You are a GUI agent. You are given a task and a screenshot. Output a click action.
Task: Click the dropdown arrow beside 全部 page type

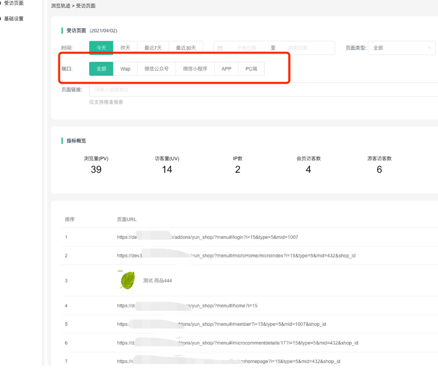pyautogui.click(x=429, y=48)
